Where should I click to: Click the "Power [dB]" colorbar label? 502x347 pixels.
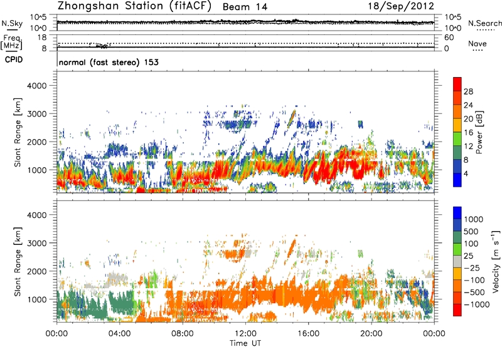(x=479, y=132)
